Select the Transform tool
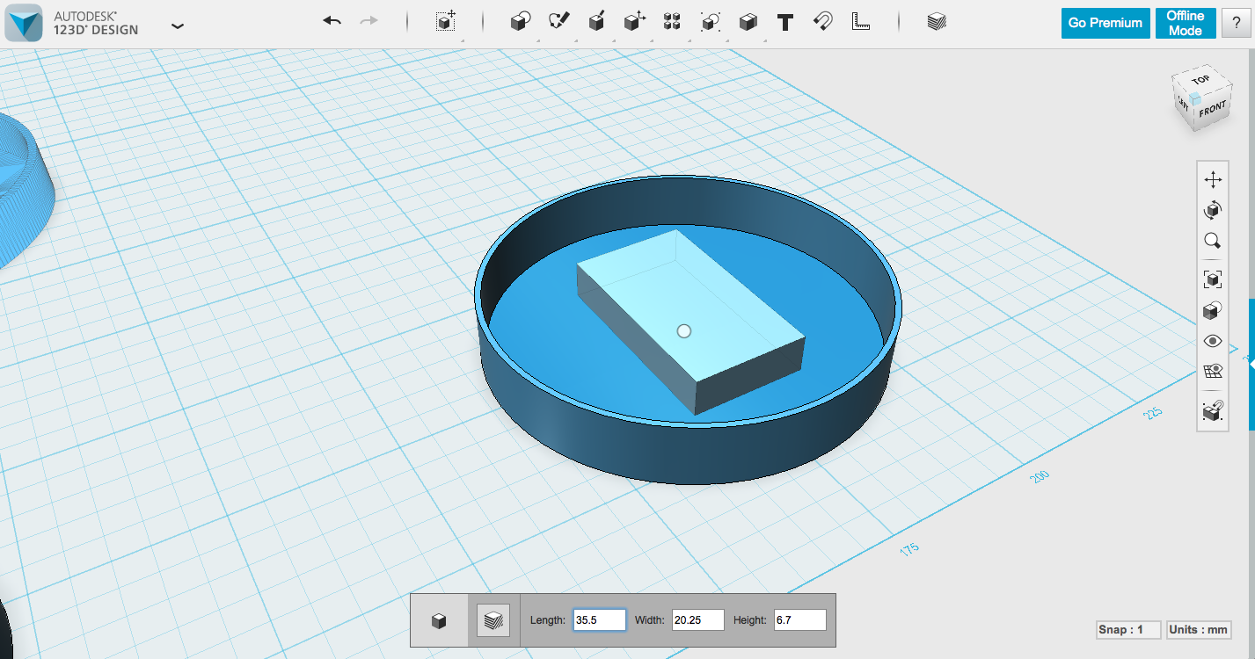Screen dimensions: 1255x659 click(445, 21)
